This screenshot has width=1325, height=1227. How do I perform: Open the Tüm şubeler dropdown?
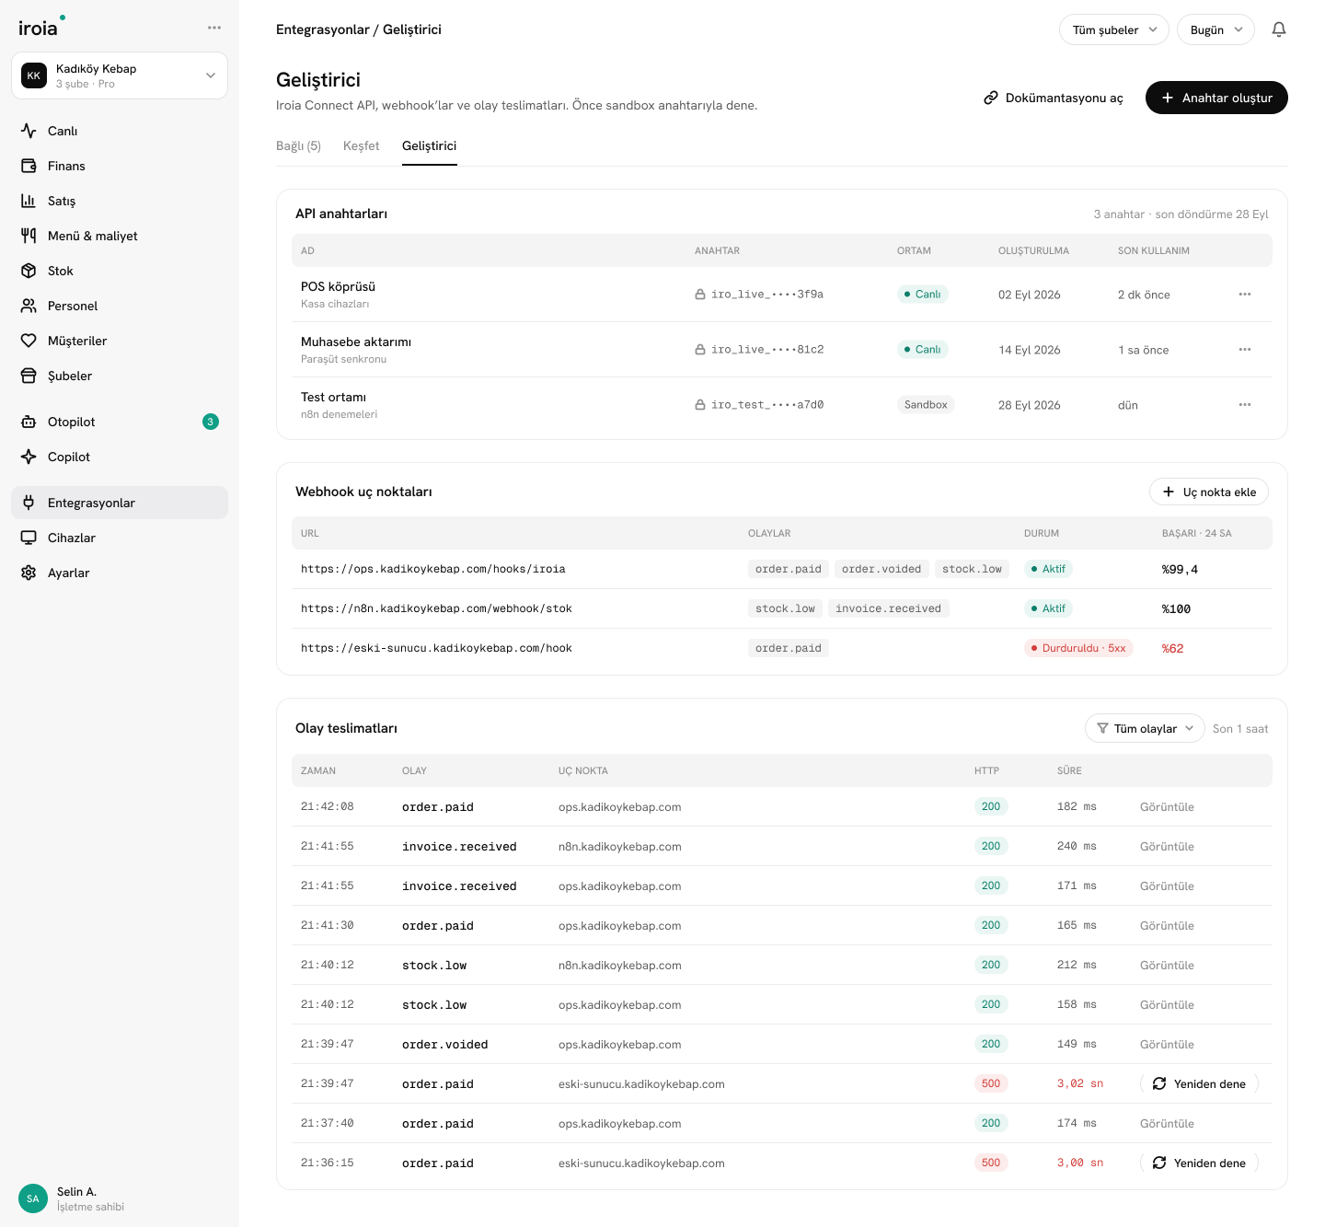click(x=1113, y=29)
